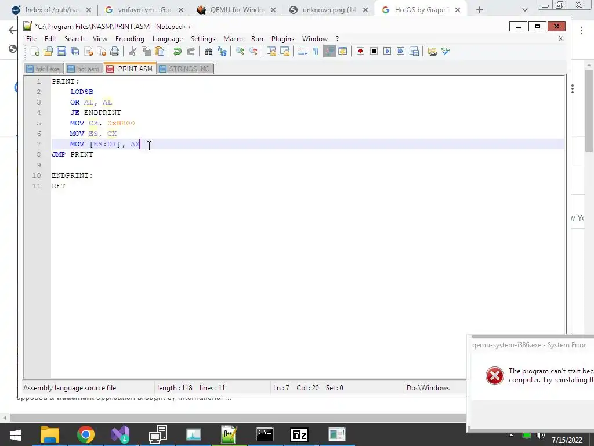Open Chrome tab search dropdown arrow
The width and height of the screenshot is (594, 446).
click(x=524, y=10)
